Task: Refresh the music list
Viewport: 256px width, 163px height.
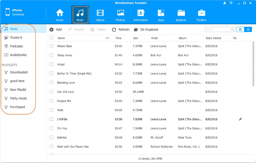Action: pyautogui.click(x=120, y=29)
